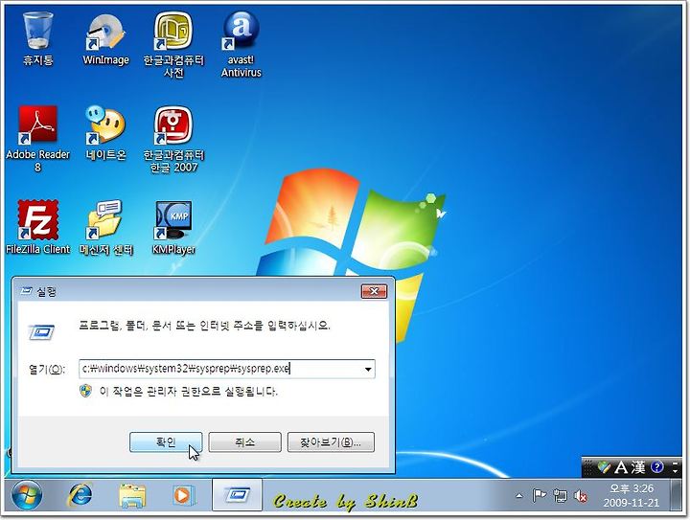This screenshot has width=690, height=520.
Task: Open the clock showing 오후 3:26
Action: (x=631, y=495)
